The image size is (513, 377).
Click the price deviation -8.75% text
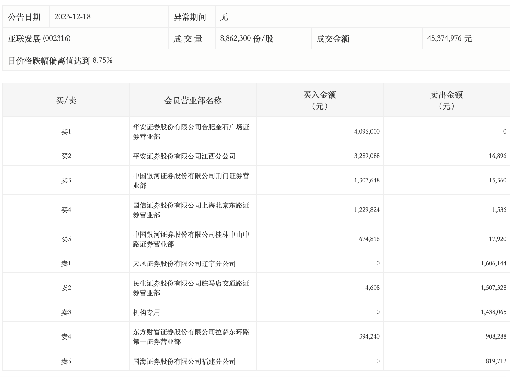coord(60,60)
